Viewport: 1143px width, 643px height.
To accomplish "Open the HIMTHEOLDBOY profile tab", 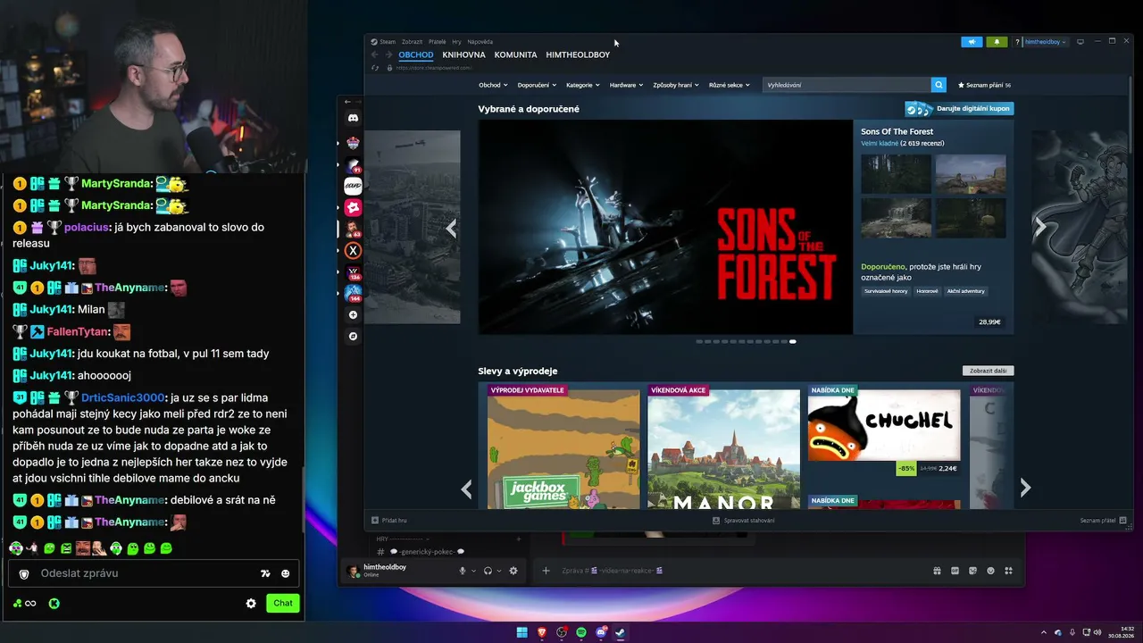I will click(x=578, y=54).
